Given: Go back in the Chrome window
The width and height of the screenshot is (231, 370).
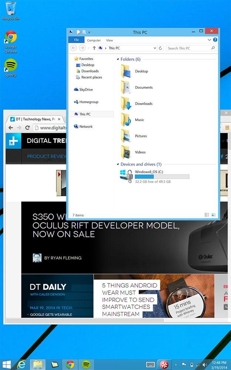Looking at the screenshot, I should pyautogui.click(x=11, y=128).
